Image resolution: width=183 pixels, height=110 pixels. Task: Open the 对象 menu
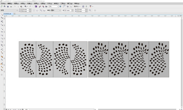[x=29, y=3]
